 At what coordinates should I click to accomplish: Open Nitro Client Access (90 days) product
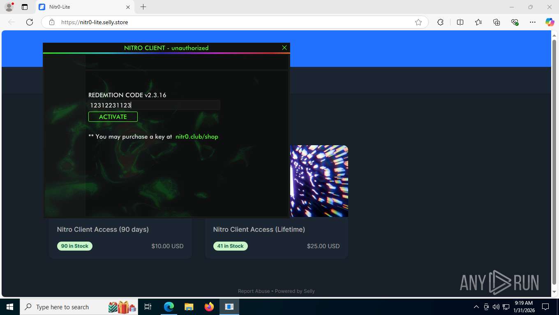103,229
